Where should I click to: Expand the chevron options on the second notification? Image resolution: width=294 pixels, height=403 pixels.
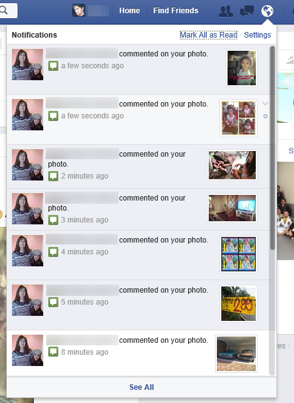pos(265,103)
